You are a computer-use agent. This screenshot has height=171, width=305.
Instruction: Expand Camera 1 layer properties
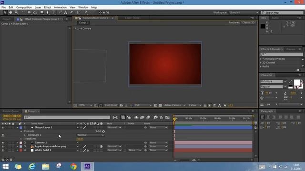pos(17,142)
